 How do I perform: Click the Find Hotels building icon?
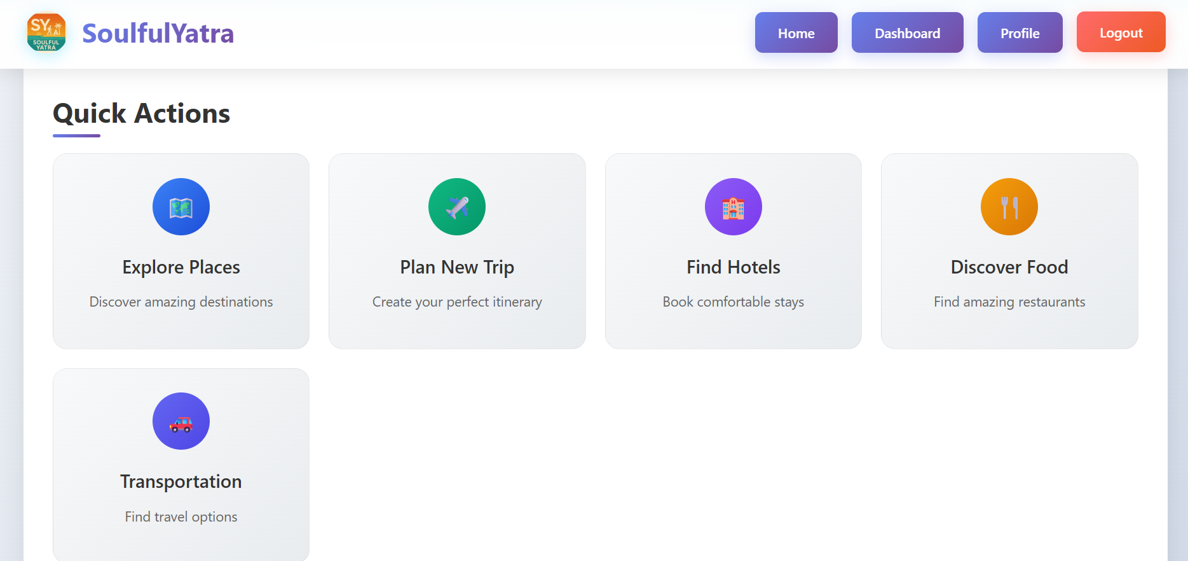point(734,207)
